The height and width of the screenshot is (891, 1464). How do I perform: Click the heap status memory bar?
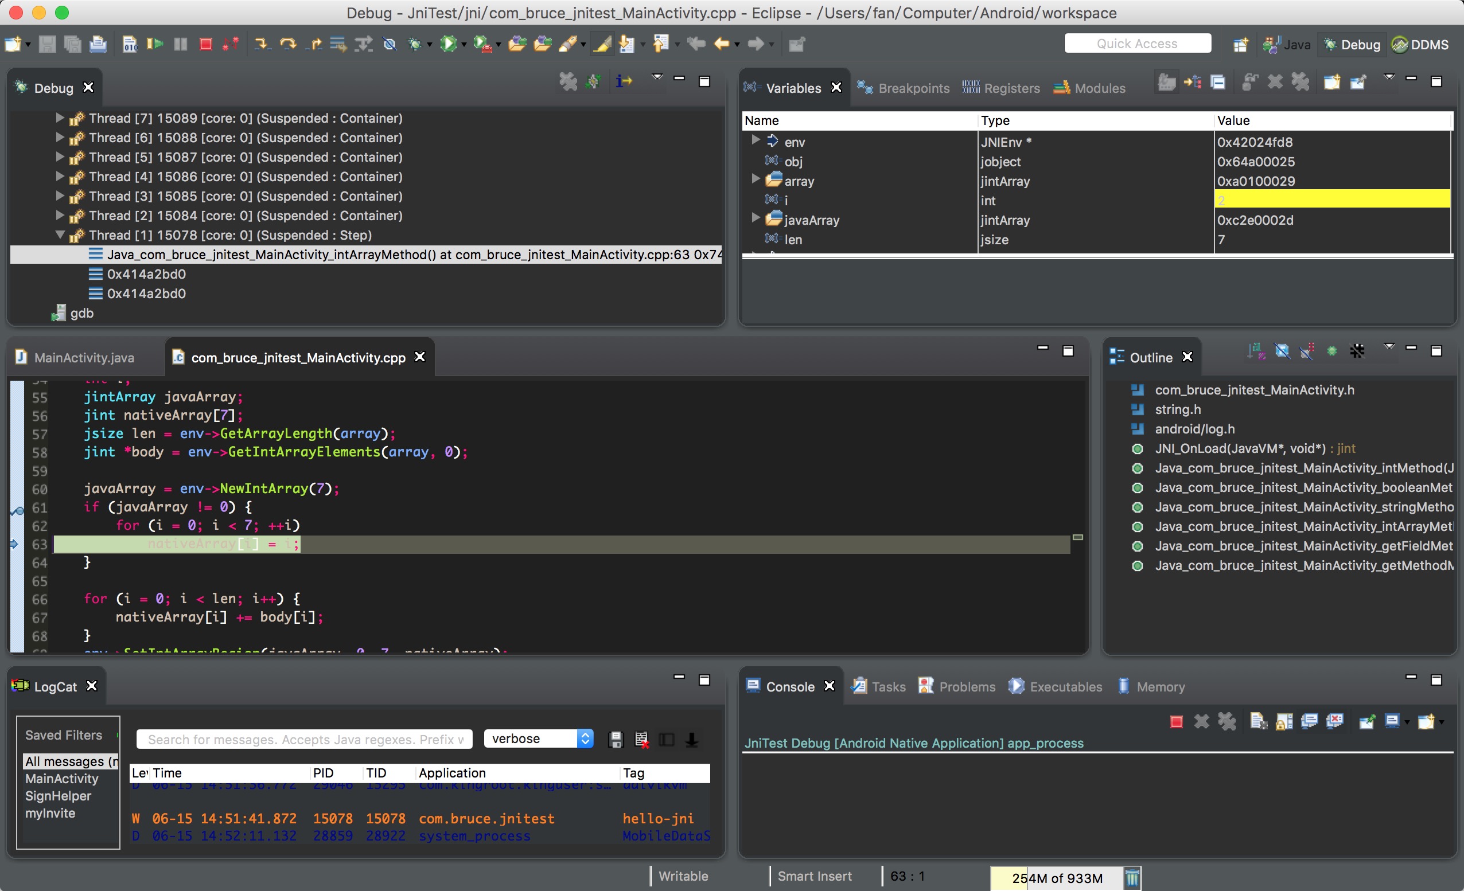1057,877
